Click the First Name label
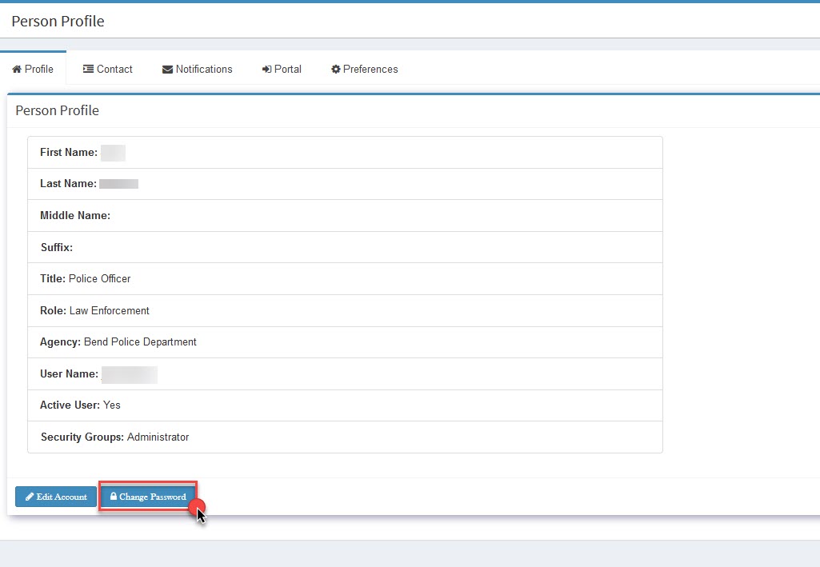 tap(69, 152)
